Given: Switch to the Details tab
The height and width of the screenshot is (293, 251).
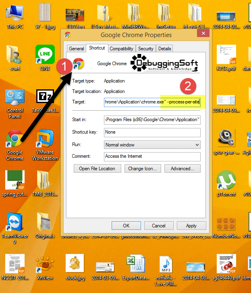Looking at the screenshot, I should click(x=164, y=49).
